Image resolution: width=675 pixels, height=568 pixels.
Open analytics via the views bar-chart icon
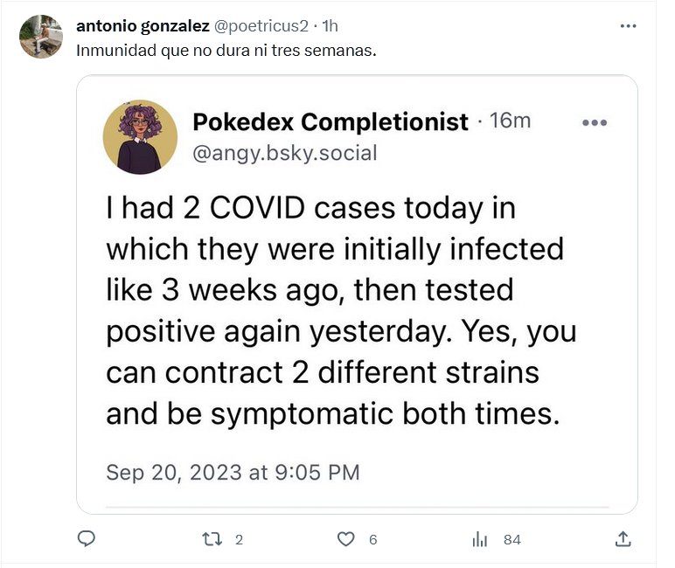pyautogui.click(x=480, y=539)
